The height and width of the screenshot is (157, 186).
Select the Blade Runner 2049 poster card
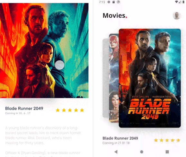(150, 78)
